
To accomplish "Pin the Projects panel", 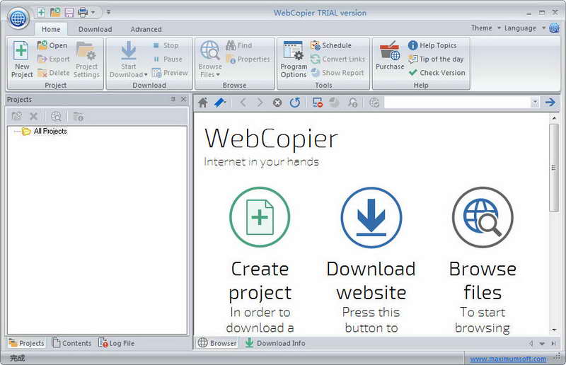I will 173,100.
